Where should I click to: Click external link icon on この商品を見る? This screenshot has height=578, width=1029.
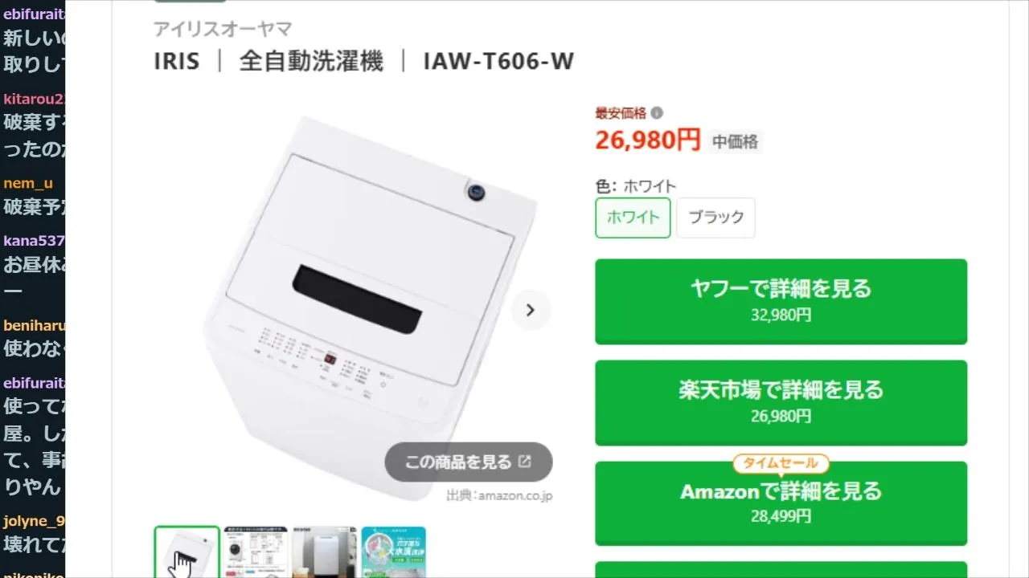pyautogui.click(x=525, y=462)
